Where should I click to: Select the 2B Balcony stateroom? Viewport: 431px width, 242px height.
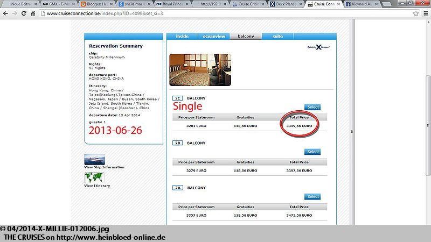click(x=312, y=152)
